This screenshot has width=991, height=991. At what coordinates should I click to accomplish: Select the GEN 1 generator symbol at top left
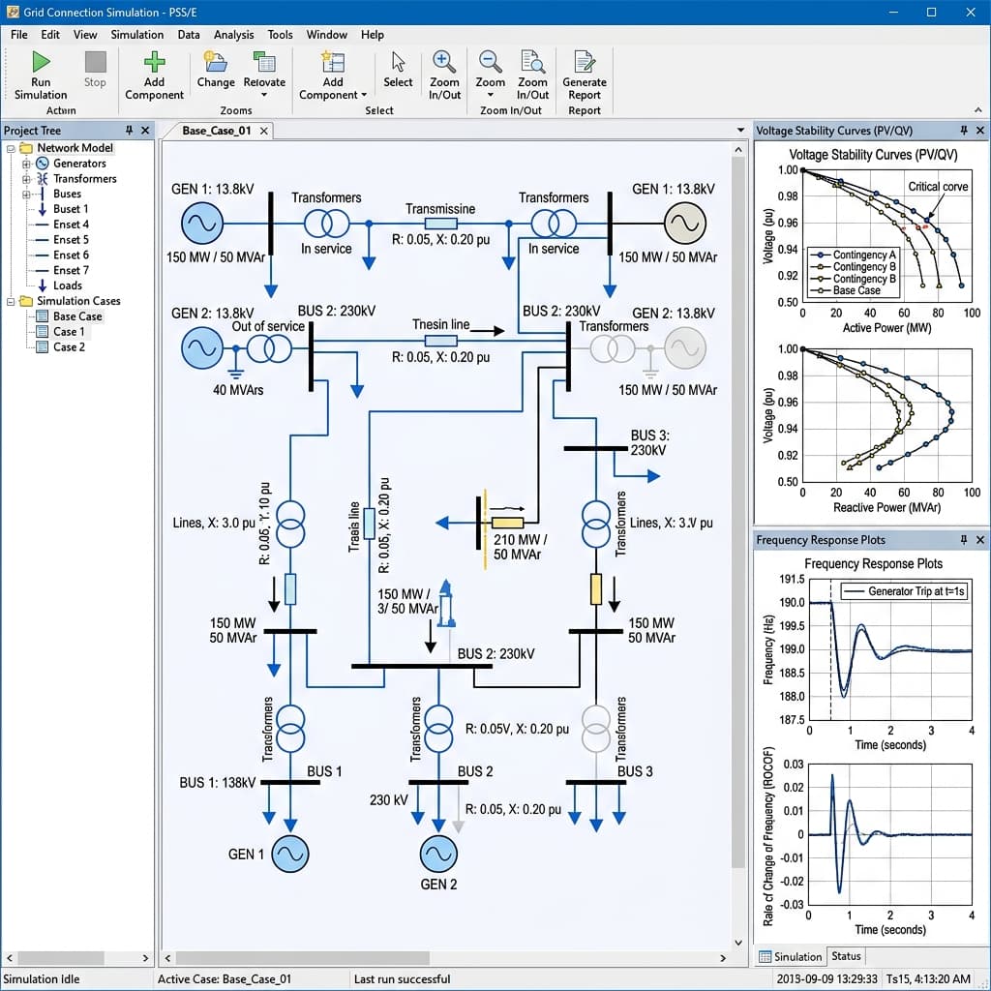point(202,224)
